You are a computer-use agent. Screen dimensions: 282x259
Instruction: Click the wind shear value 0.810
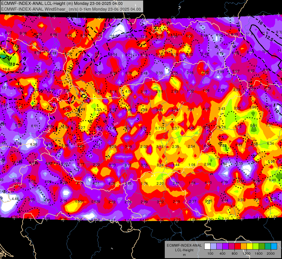pos(96,220)
